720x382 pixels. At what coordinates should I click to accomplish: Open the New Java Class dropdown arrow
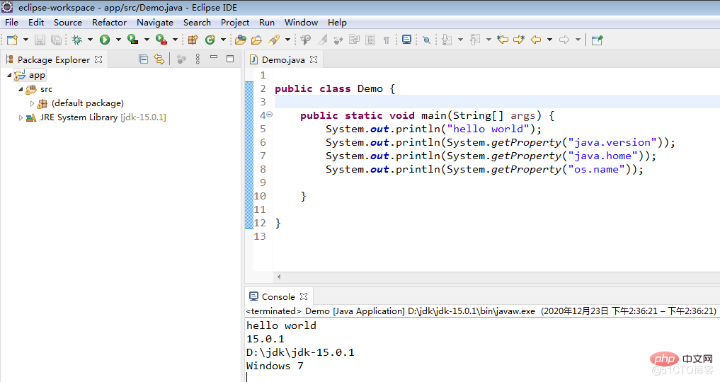tap(223, 40)
